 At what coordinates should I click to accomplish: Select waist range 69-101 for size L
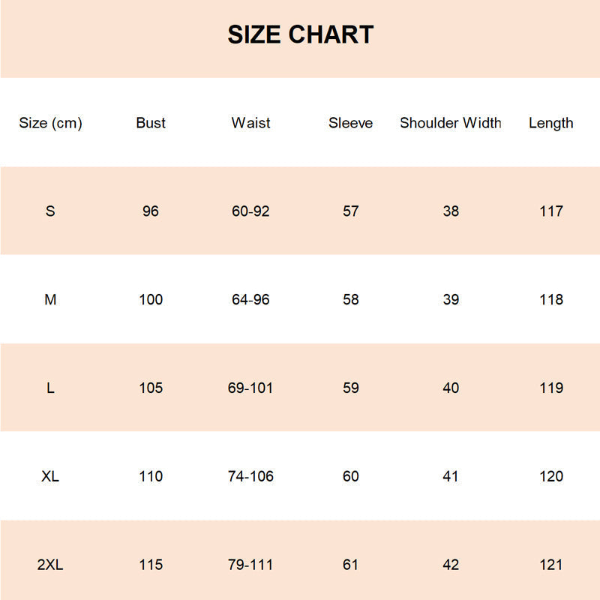250,388
